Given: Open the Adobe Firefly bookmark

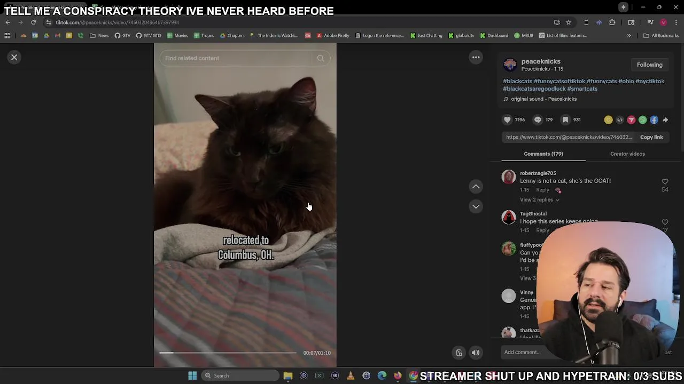Looking at the screenshot, I should click(333, 36).
